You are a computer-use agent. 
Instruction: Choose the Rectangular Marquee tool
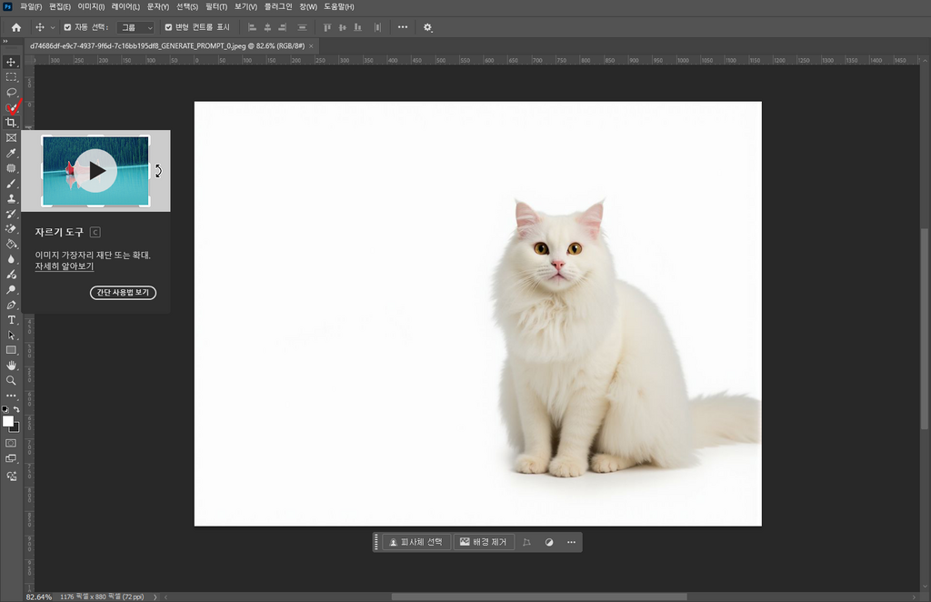[x=11, y=77]
